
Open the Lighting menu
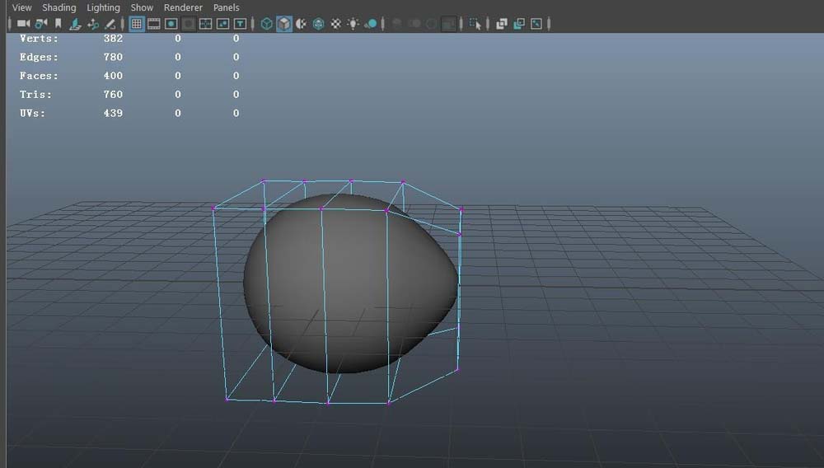(103, 7)
